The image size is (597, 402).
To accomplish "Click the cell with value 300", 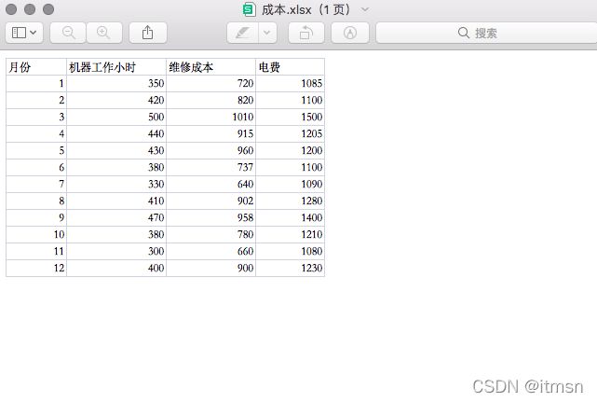I will tap(116, 251).
